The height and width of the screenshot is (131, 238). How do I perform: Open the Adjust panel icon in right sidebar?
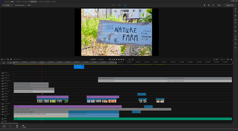(235, 11)
